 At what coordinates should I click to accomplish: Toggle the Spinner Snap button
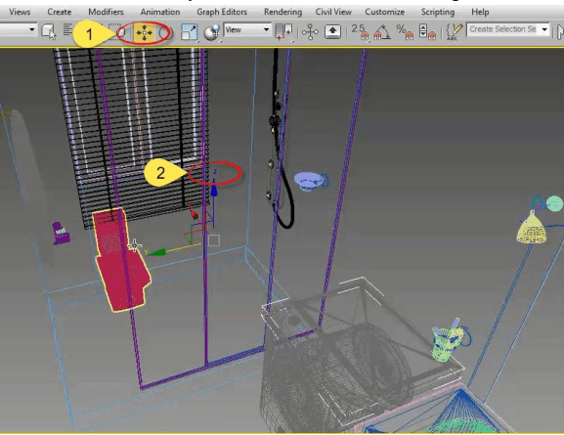click(x=427, y=31)
